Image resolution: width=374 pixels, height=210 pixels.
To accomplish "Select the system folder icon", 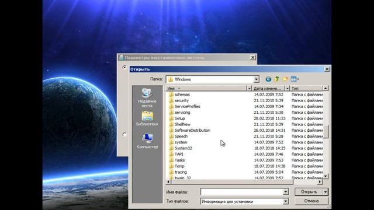I will click(x=171, y=142).
